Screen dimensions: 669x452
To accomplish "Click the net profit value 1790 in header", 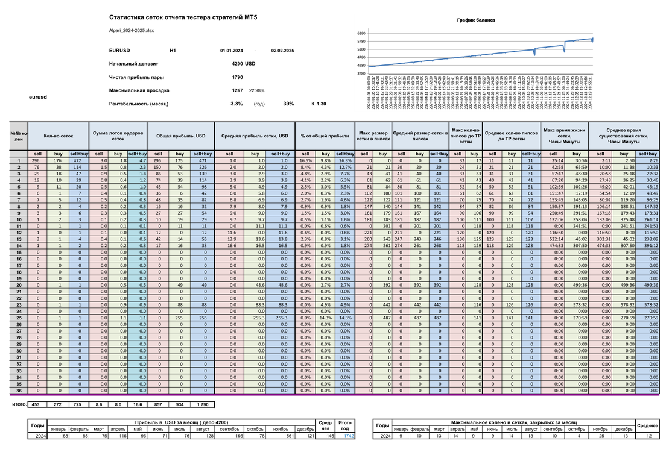I will click(237, 77).
